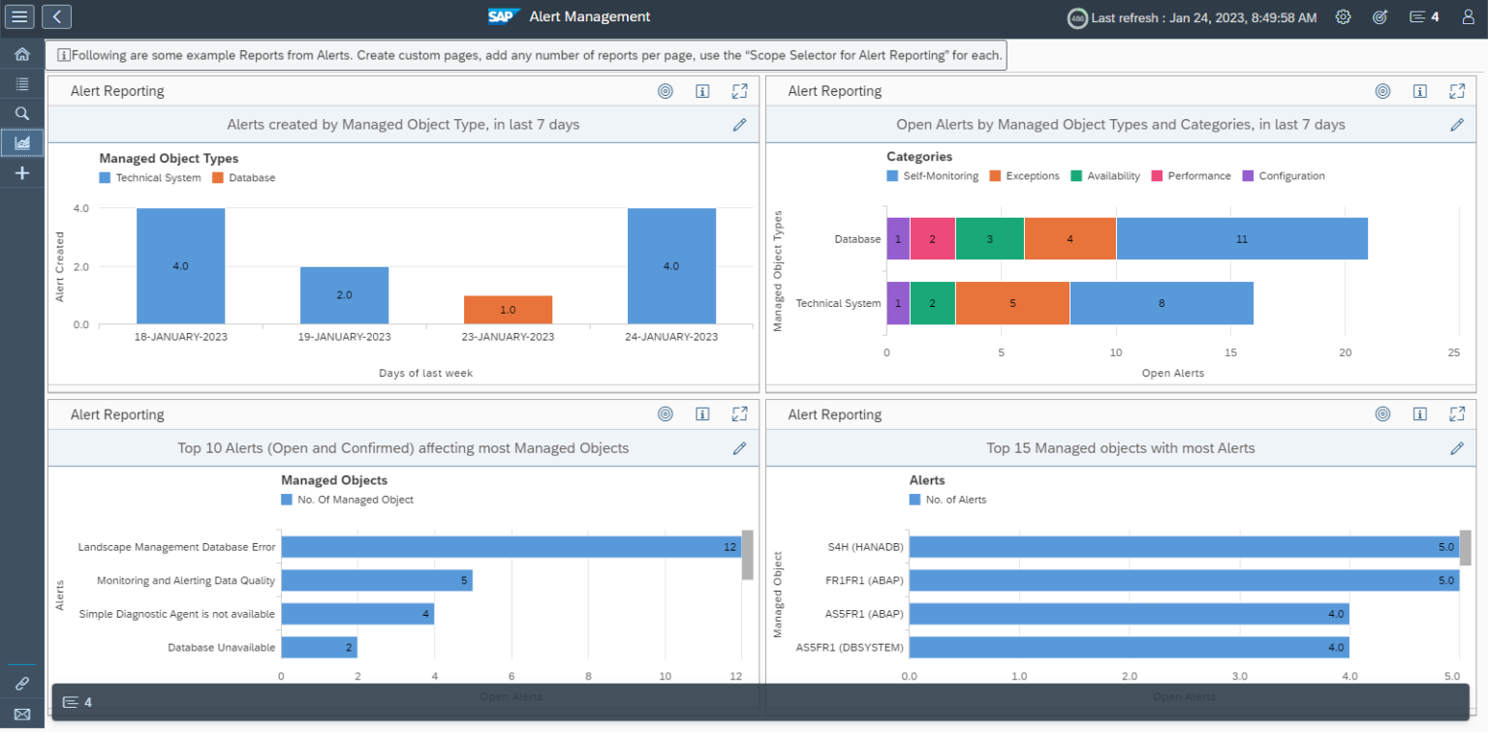The width and height of the screenshot is (1488, 732).
Task: Open the Search tool in the left sidebar
Action: pos(20,113)
